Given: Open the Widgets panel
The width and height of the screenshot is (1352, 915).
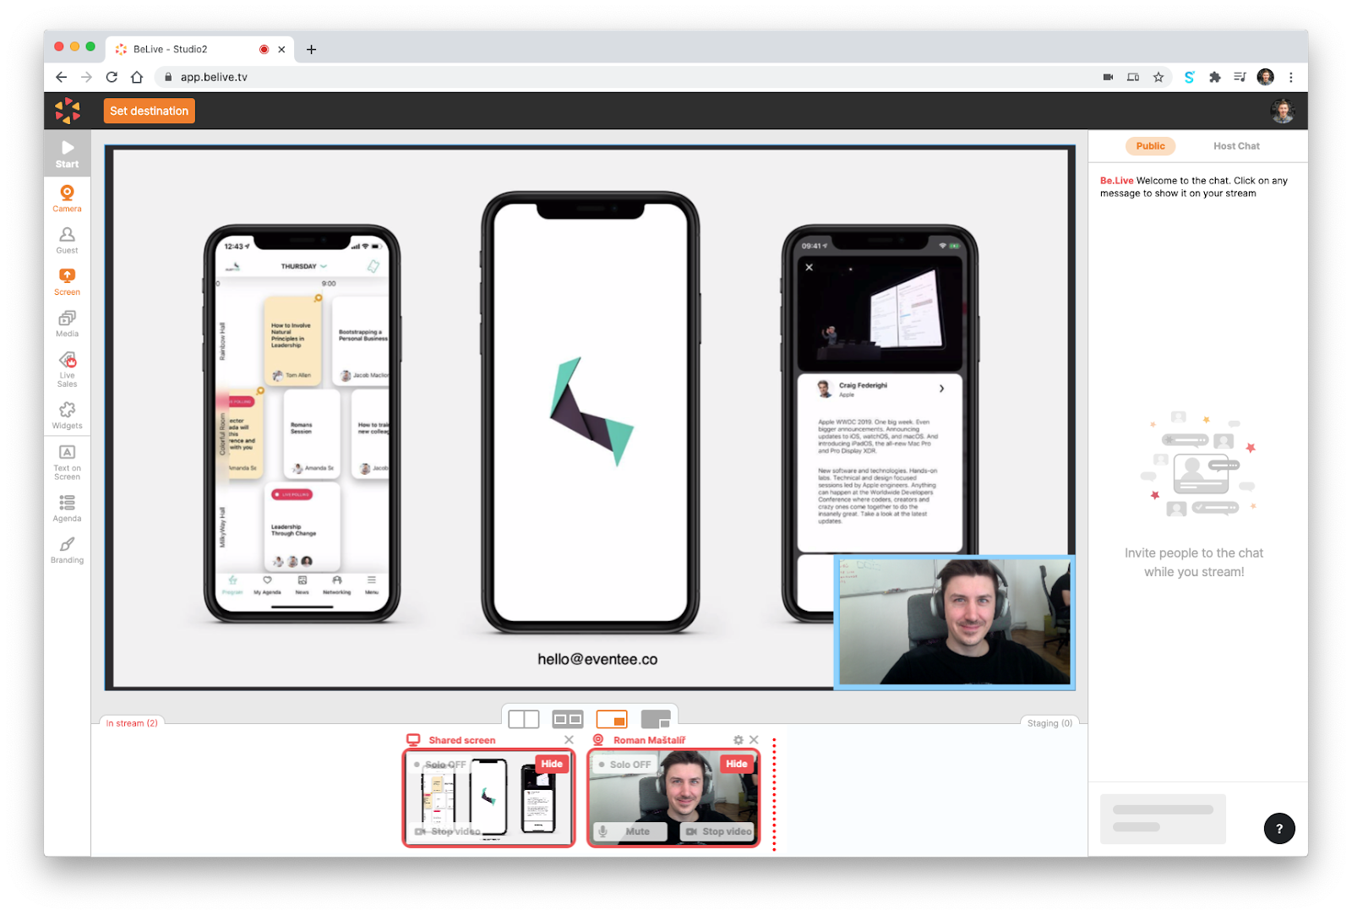Looking at the screenshot, I should coord(67,416).
